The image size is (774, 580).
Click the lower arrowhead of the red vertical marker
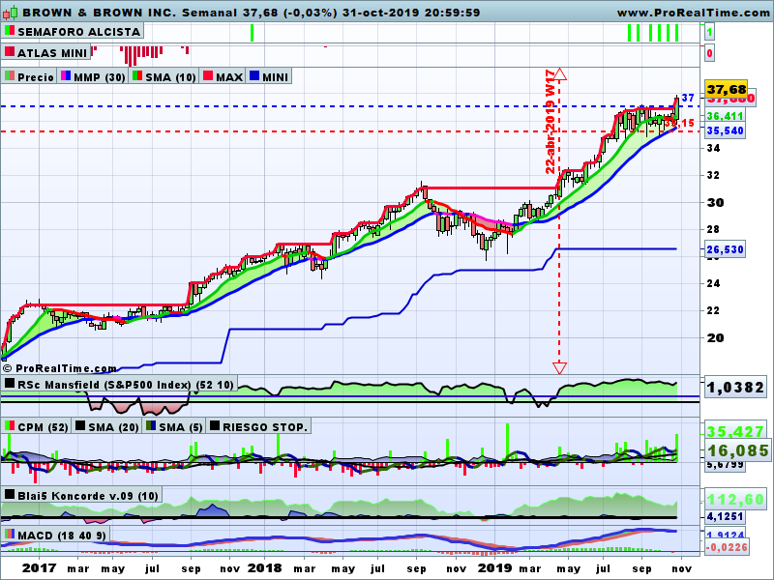(x=559, y=367)
